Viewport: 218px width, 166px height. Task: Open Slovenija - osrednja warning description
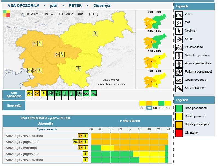coord(21,148)
